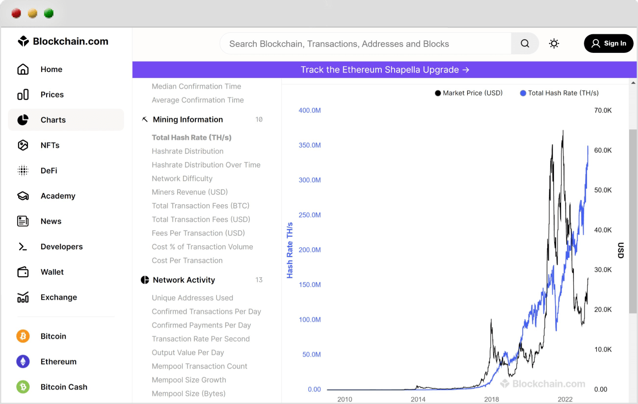Screen dimensions: 638x404
Task: Click the purple Ethereum coin icon
Action: point(23,362)
